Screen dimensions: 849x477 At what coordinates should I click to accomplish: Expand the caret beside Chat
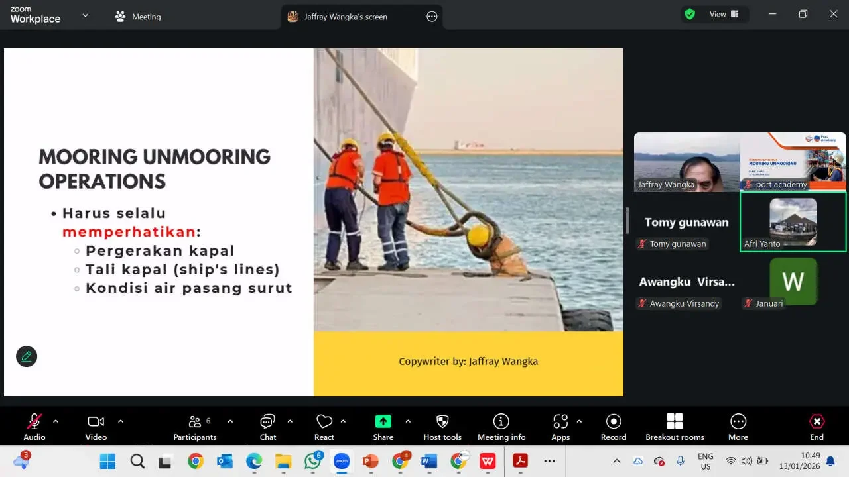pyautogui.click(x=290, y=421)
